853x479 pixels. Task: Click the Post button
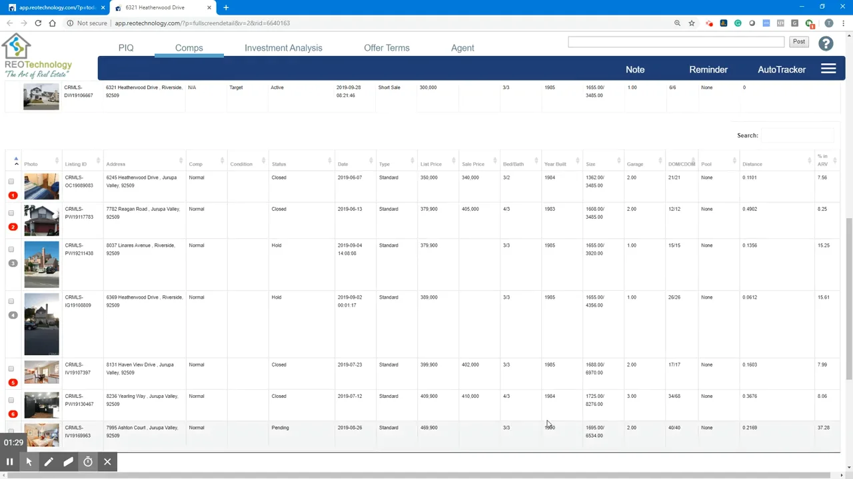click(x=798, y=42)
